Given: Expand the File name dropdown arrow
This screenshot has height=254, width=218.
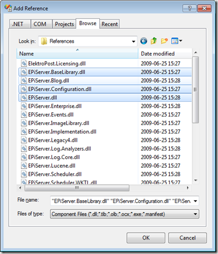Looking at the screenshot, I should (195, 201).
